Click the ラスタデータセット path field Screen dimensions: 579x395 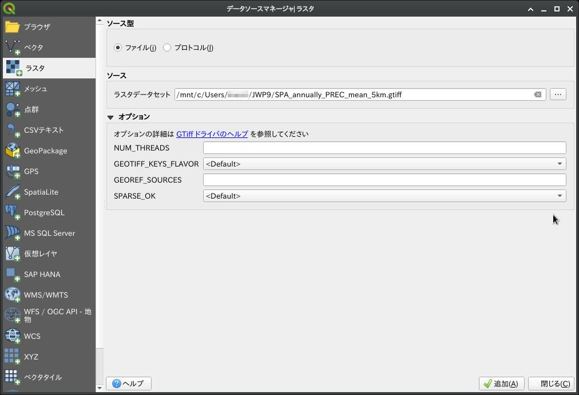tap(360, 94)
